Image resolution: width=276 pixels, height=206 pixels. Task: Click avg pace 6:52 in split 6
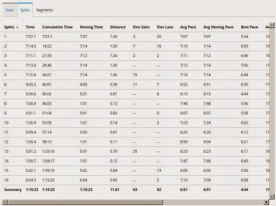(x=184, y=84)
